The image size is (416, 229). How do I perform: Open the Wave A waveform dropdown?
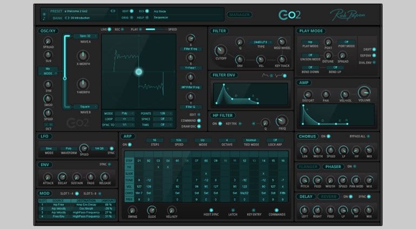click(x=85, y=36)
